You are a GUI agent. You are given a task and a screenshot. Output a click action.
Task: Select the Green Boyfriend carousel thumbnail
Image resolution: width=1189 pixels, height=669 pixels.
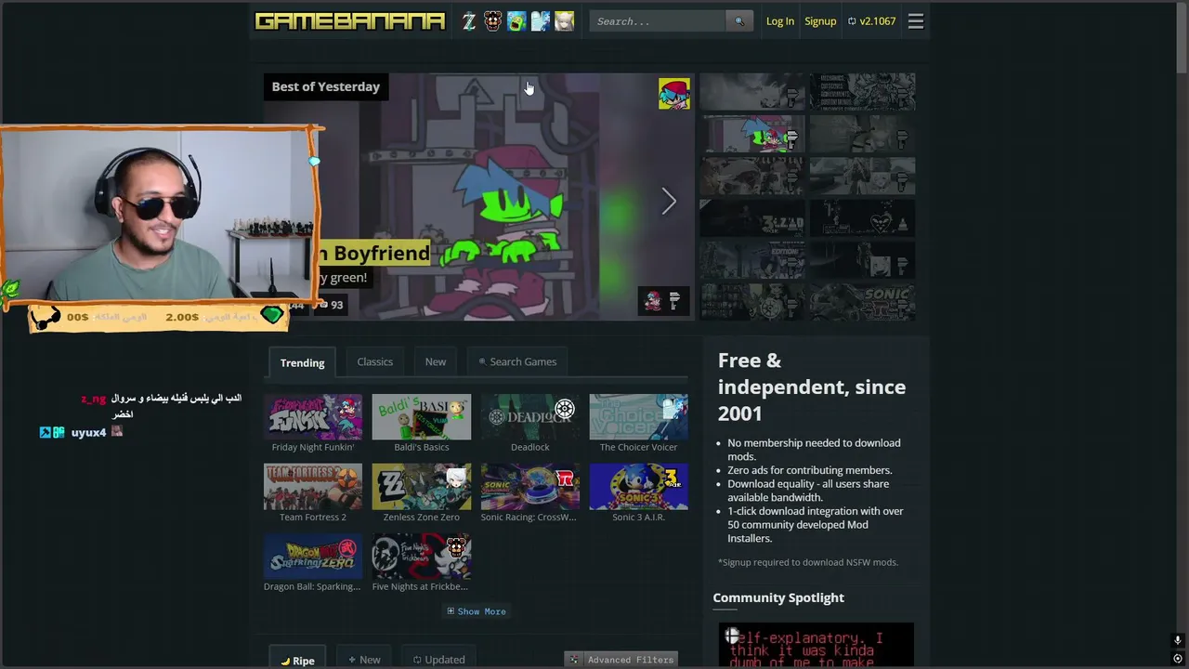pos(752,135)
